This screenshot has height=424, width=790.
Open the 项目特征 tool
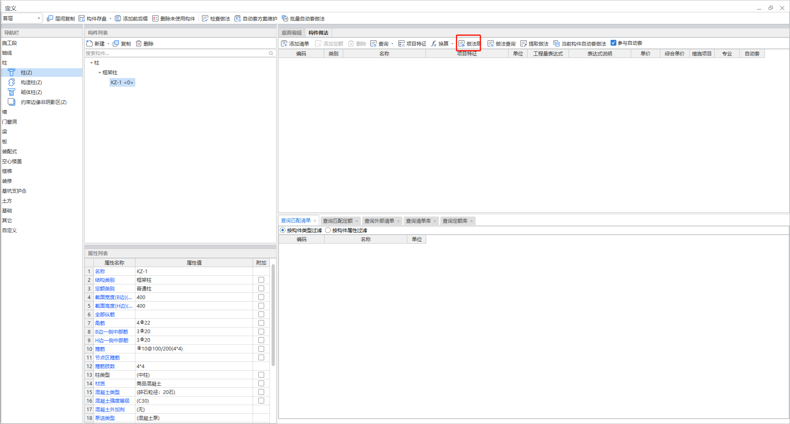[x=412, y=44]
